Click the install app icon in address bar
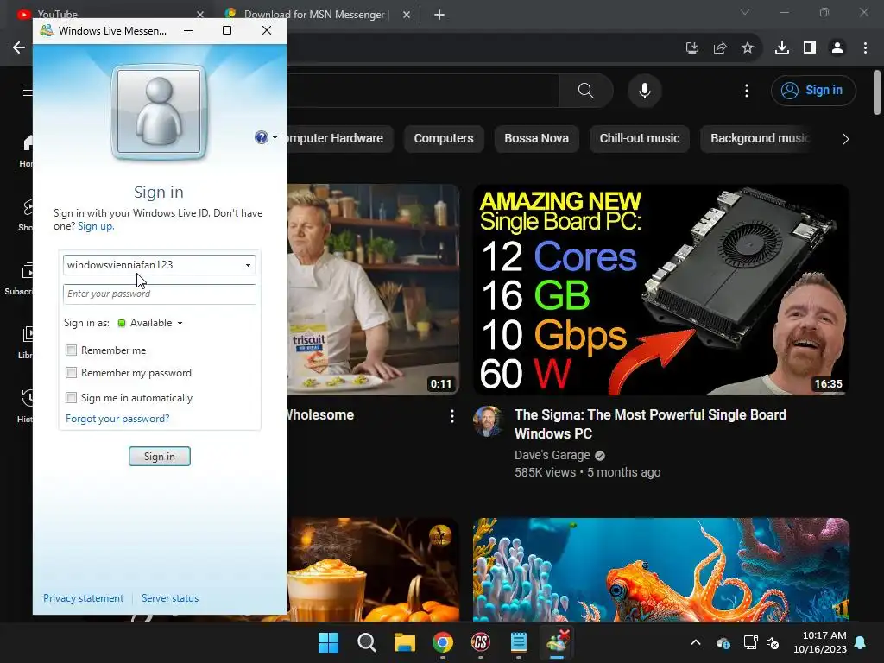 [x=691, y=48]
